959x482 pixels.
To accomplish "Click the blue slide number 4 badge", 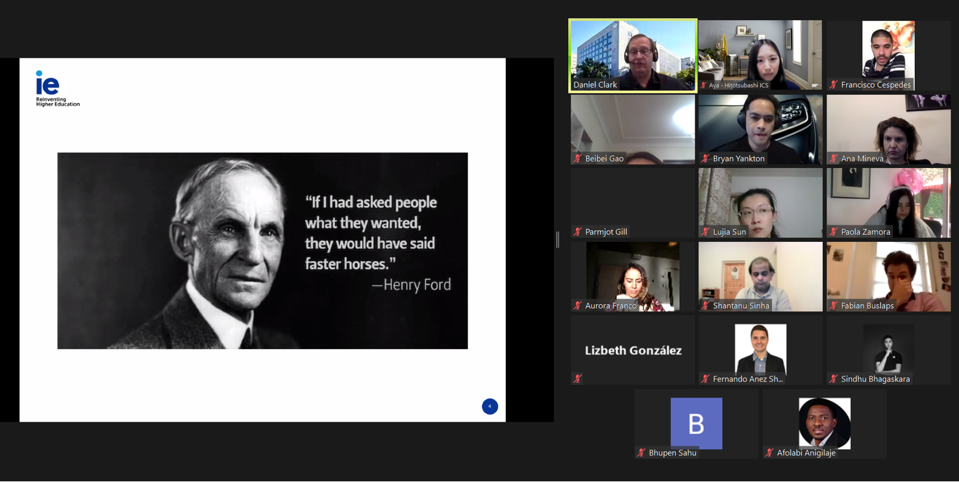I will 490,406.
